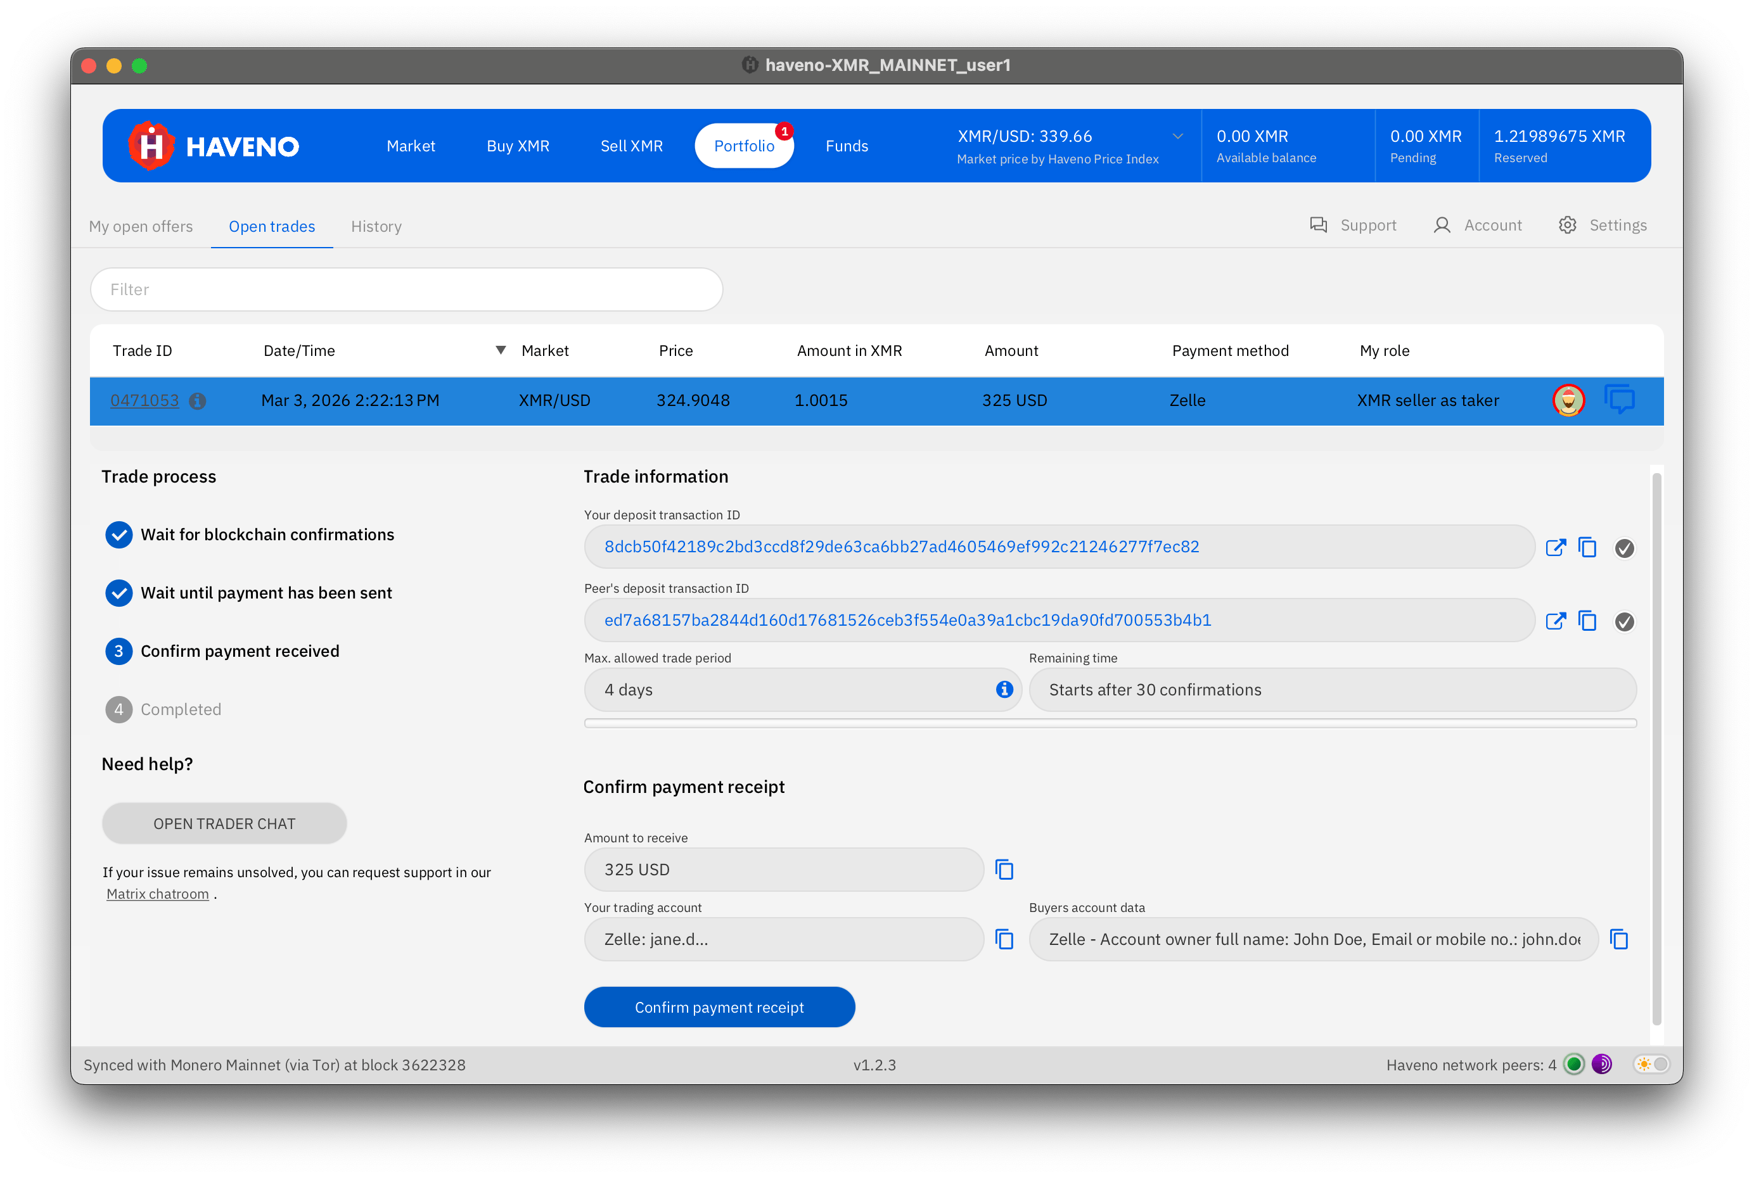1754x1178 pixels.
Task: Click your deposit confirmation checkmark indicator
Action: coord(1624,548)
